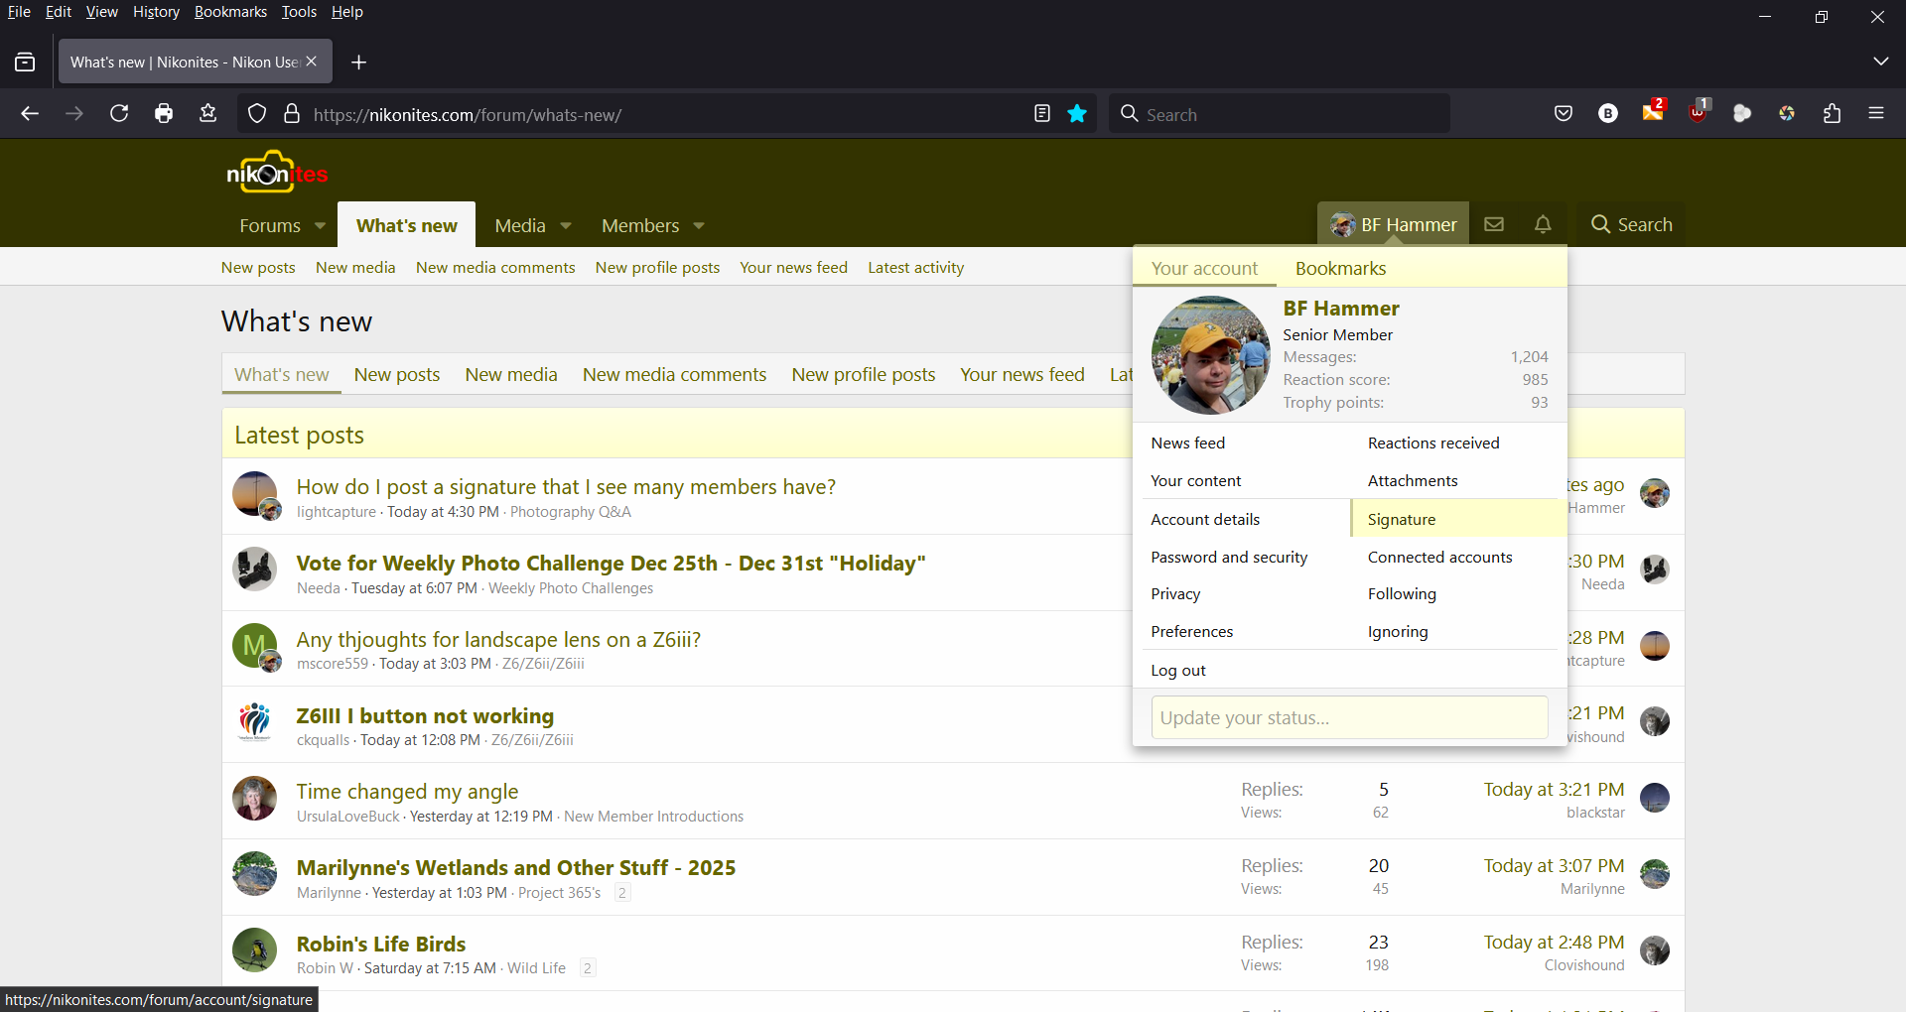Screen dimensions: 1906x1012
Task: Toggle the bookmark star for this page
Action: 1077,114
